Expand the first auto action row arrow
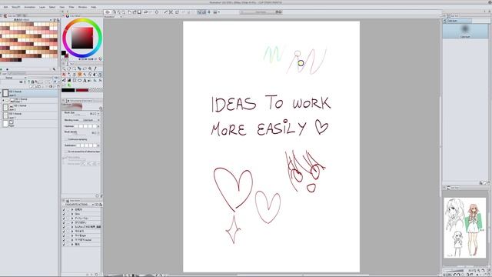This screenshot has height=277, width=492. coord(72,209)
